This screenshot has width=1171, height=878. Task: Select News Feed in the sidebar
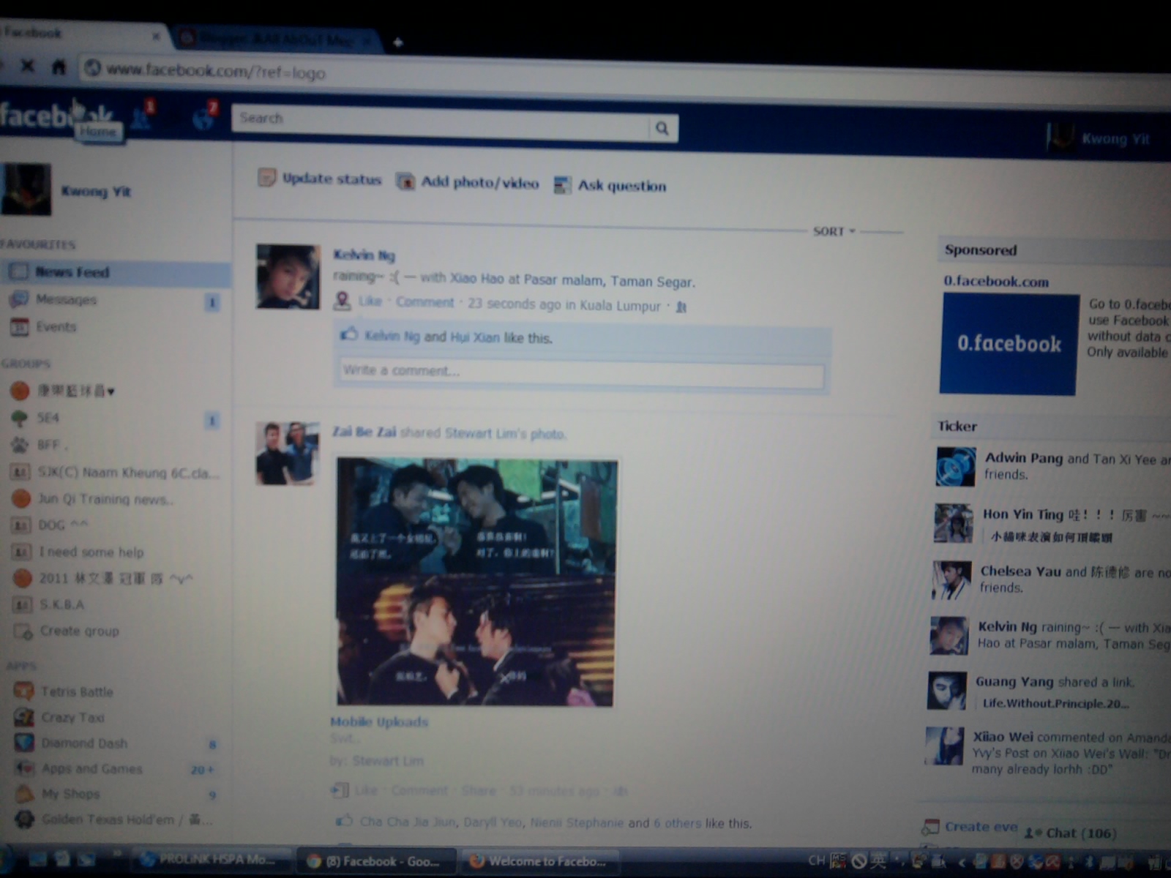coord(116,272)
